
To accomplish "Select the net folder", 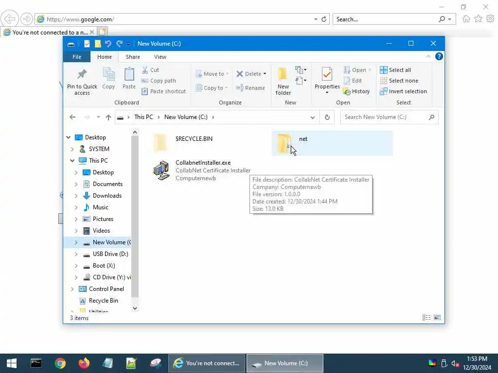I will coord(332,143).
